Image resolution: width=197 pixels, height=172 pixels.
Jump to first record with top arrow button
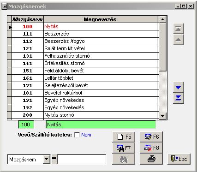click(179, 29)
